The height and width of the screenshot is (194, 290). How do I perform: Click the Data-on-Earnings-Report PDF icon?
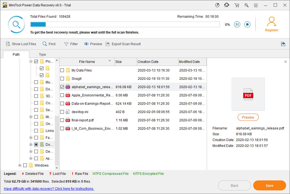point(68,104)
